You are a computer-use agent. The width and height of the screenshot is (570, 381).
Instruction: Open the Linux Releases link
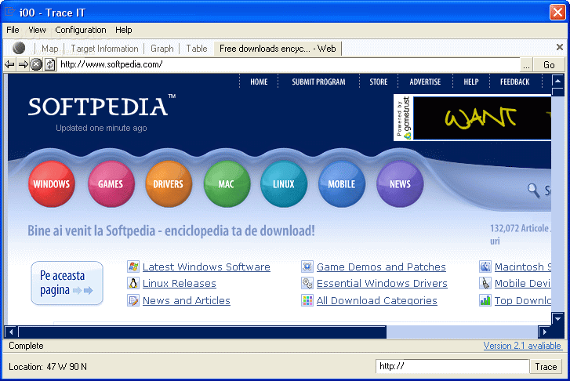point(180,284)
